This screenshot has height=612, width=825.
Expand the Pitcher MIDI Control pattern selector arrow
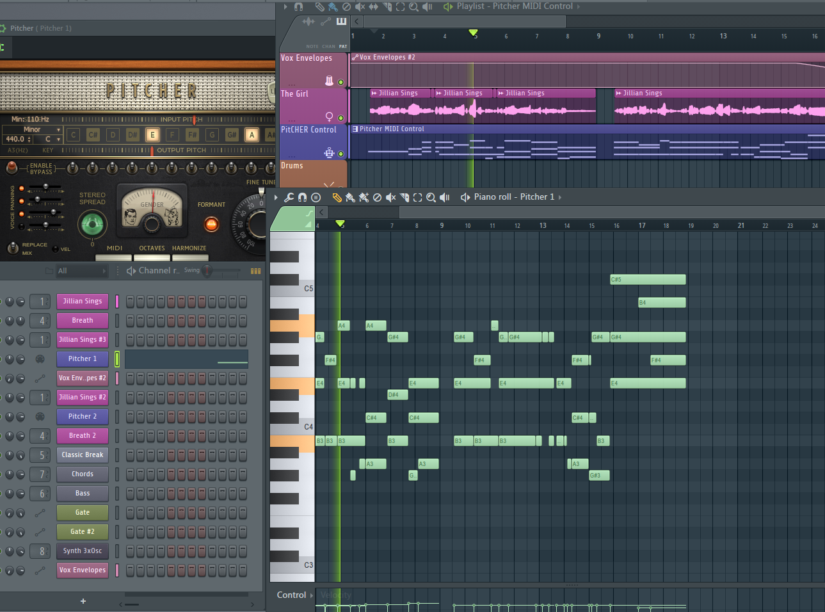[x=579, y=6]
